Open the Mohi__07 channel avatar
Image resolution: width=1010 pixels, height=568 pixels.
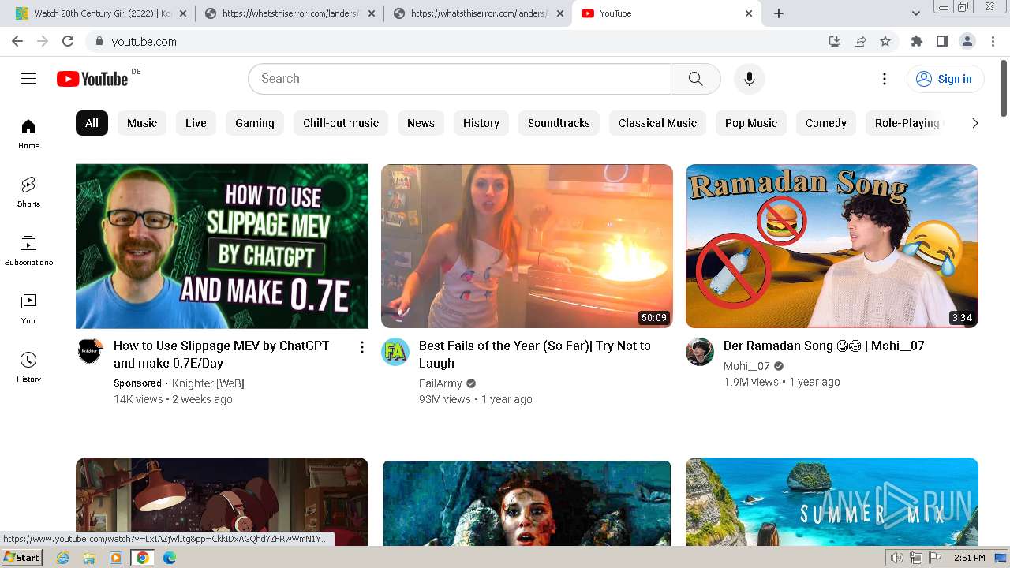tap(700, 352)
